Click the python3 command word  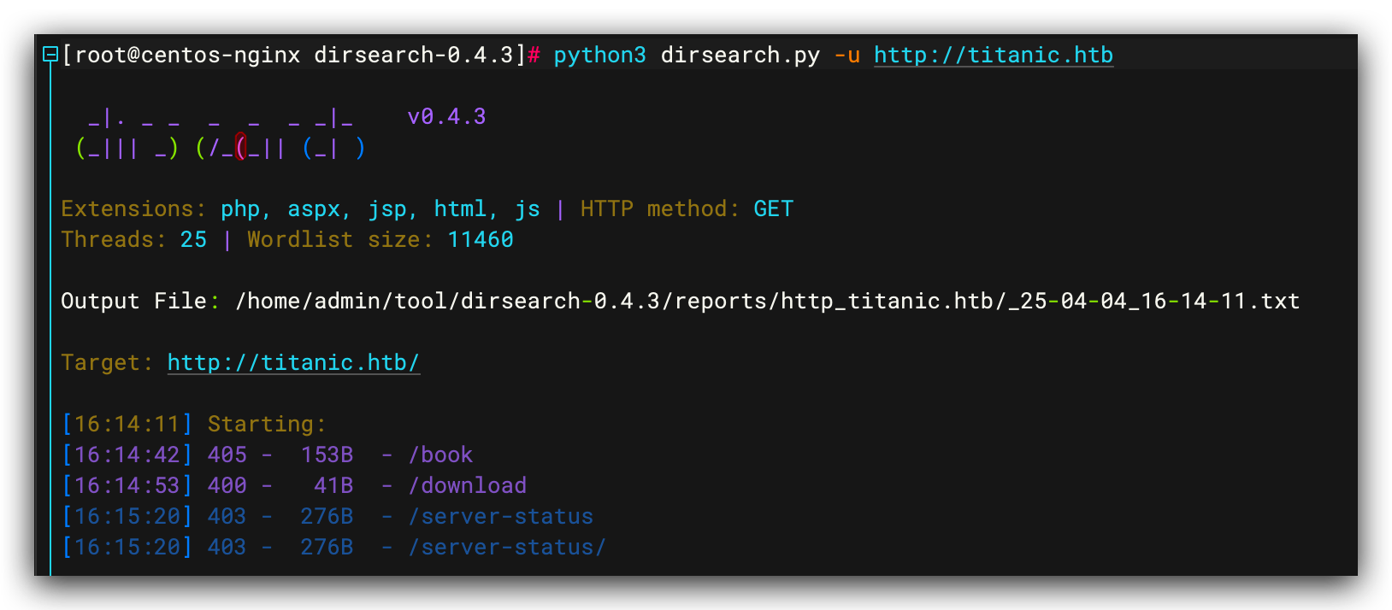click(599, 56)
